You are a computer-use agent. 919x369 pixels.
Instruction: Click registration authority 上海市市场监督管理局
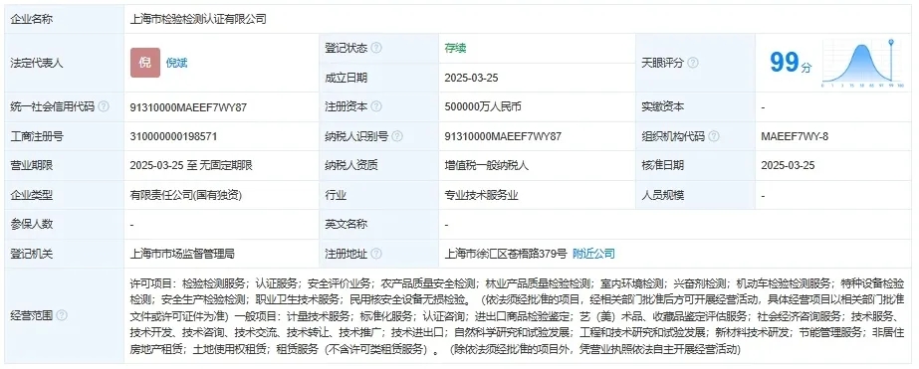point(182,255)
